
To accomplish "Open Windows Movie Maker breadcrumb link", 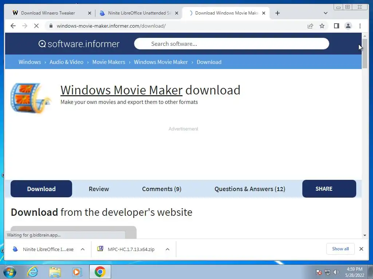I will [161, 62].
